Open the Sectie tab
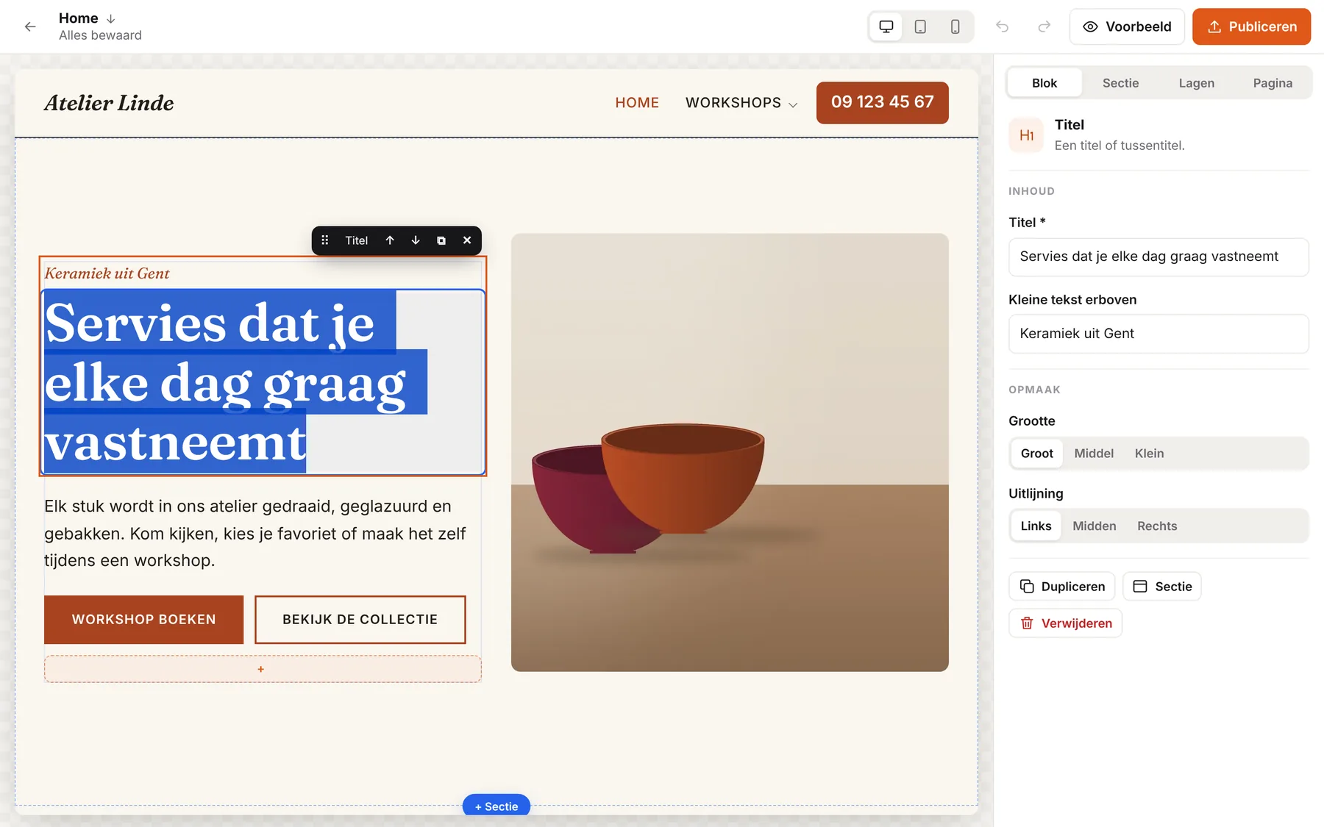Screen dimensions: 1324x827 tap(1120, 83)
